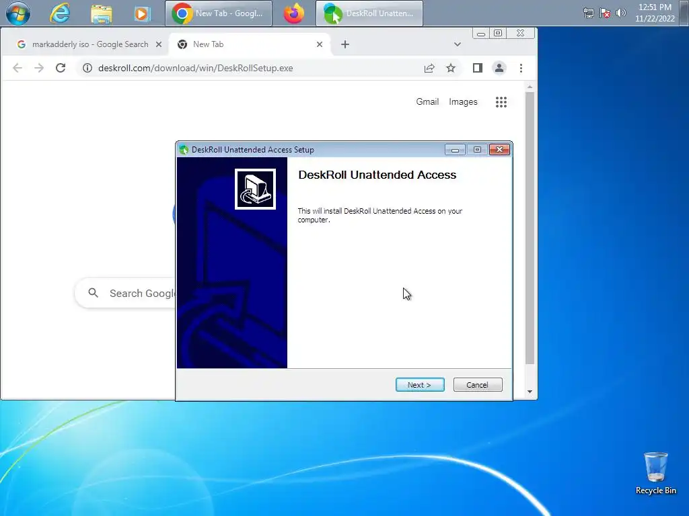Share this page icon in Chrome
689x516 pixels.
point(429,68)
